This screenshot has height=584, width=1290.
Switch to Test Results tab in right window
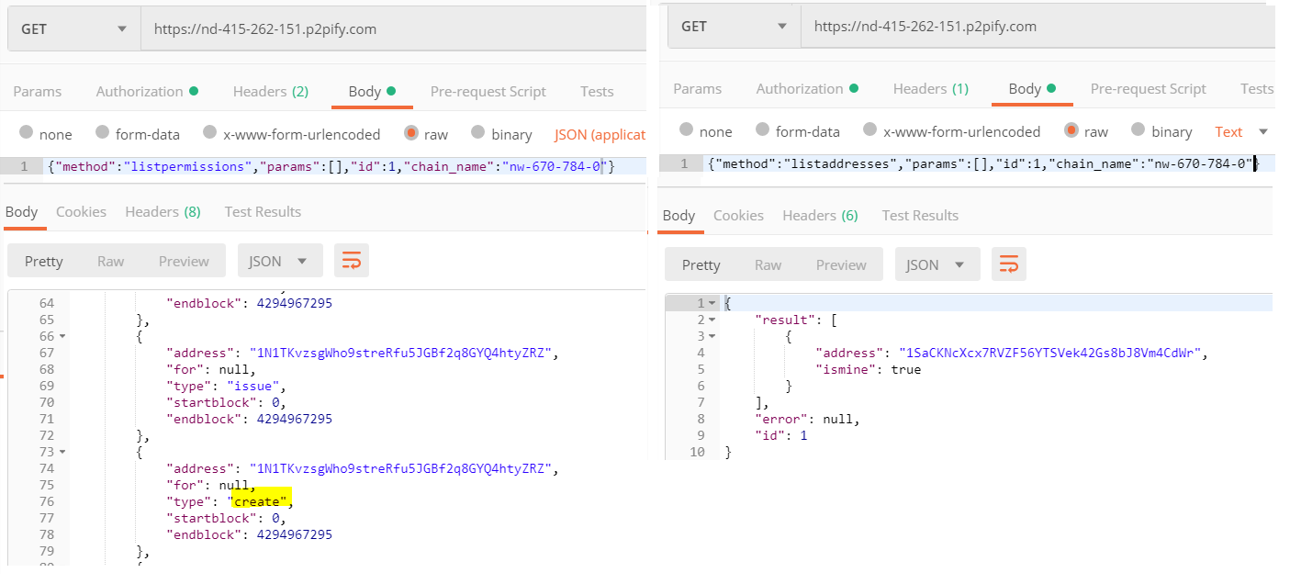pos(920,215)
